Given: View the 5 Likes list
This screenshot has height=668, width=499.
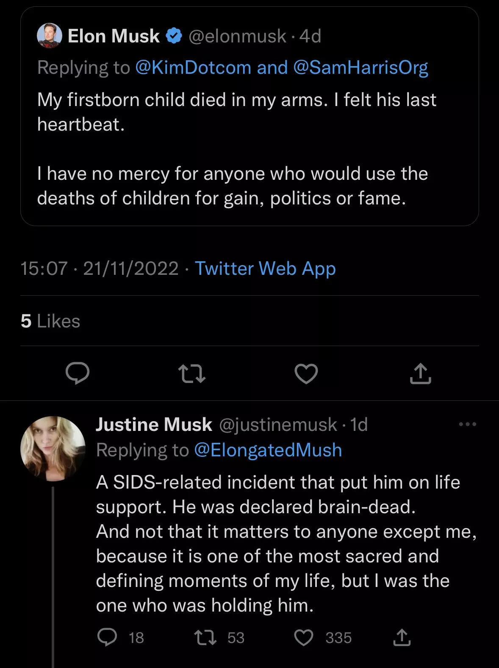Looking at the screenshot, I should [50, 321].
